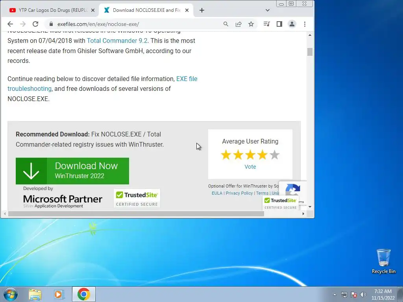The width and height of the screenshot is (403, 302).
Task: Follow the EXE file troubleshooting link
Action: coord(102,84)
